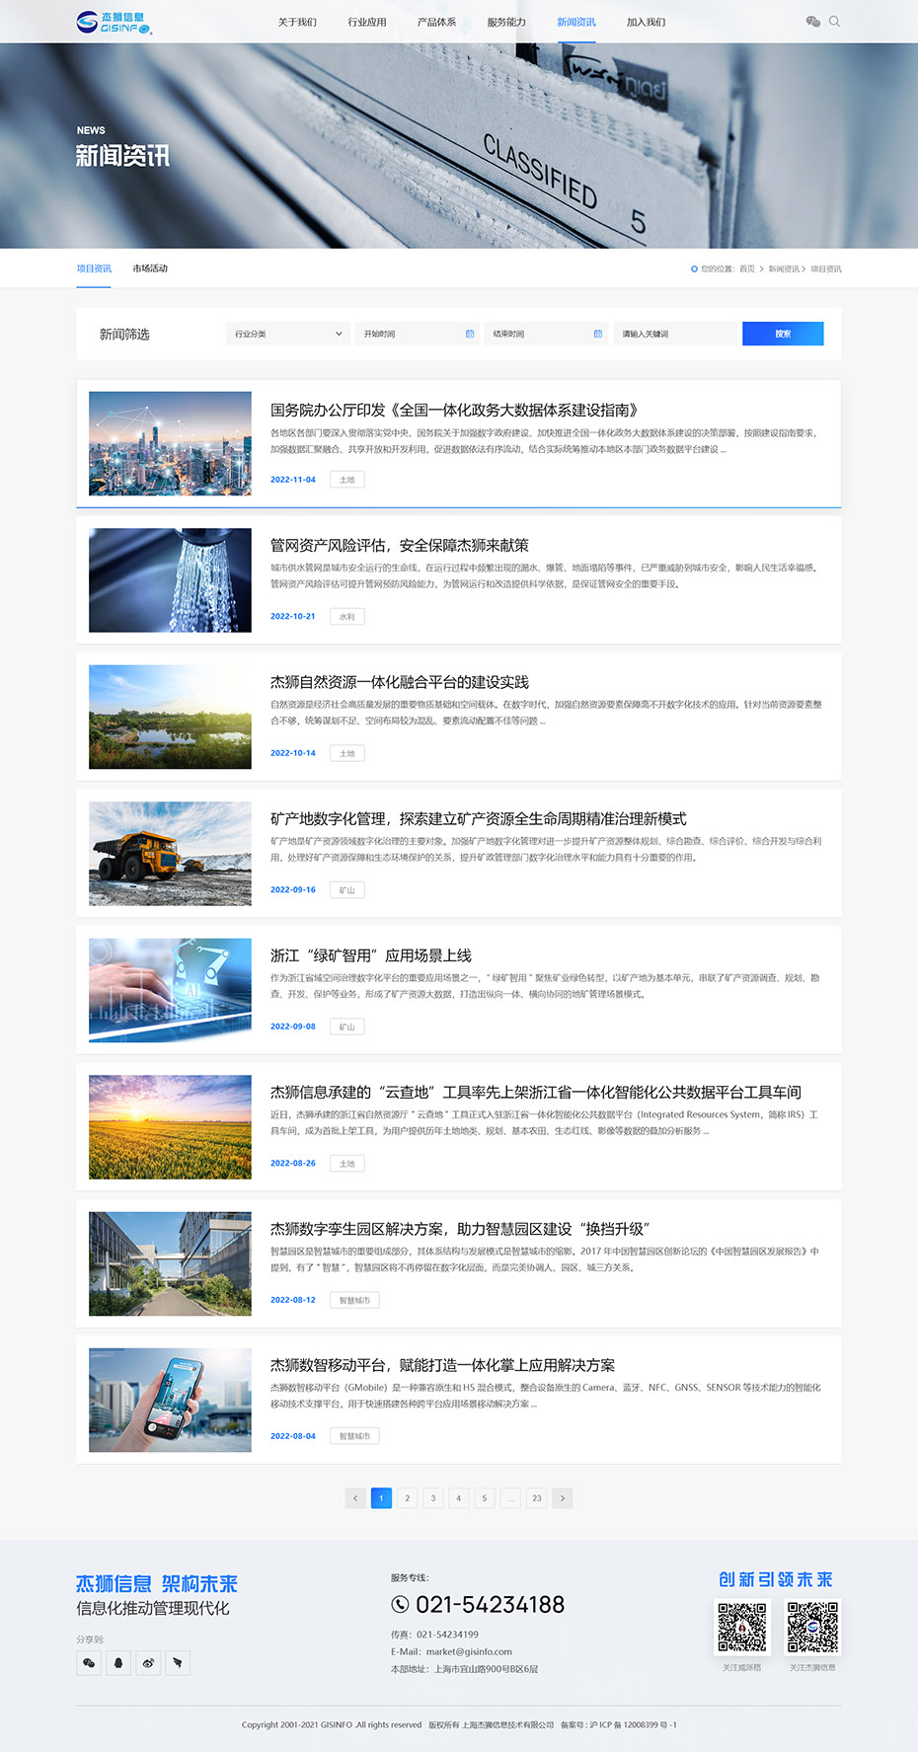Image resolution: width=918 pixels, height=1752 pixels.
Task: Click the dump truck mining article thumbnail
Action: click(170, 854)
